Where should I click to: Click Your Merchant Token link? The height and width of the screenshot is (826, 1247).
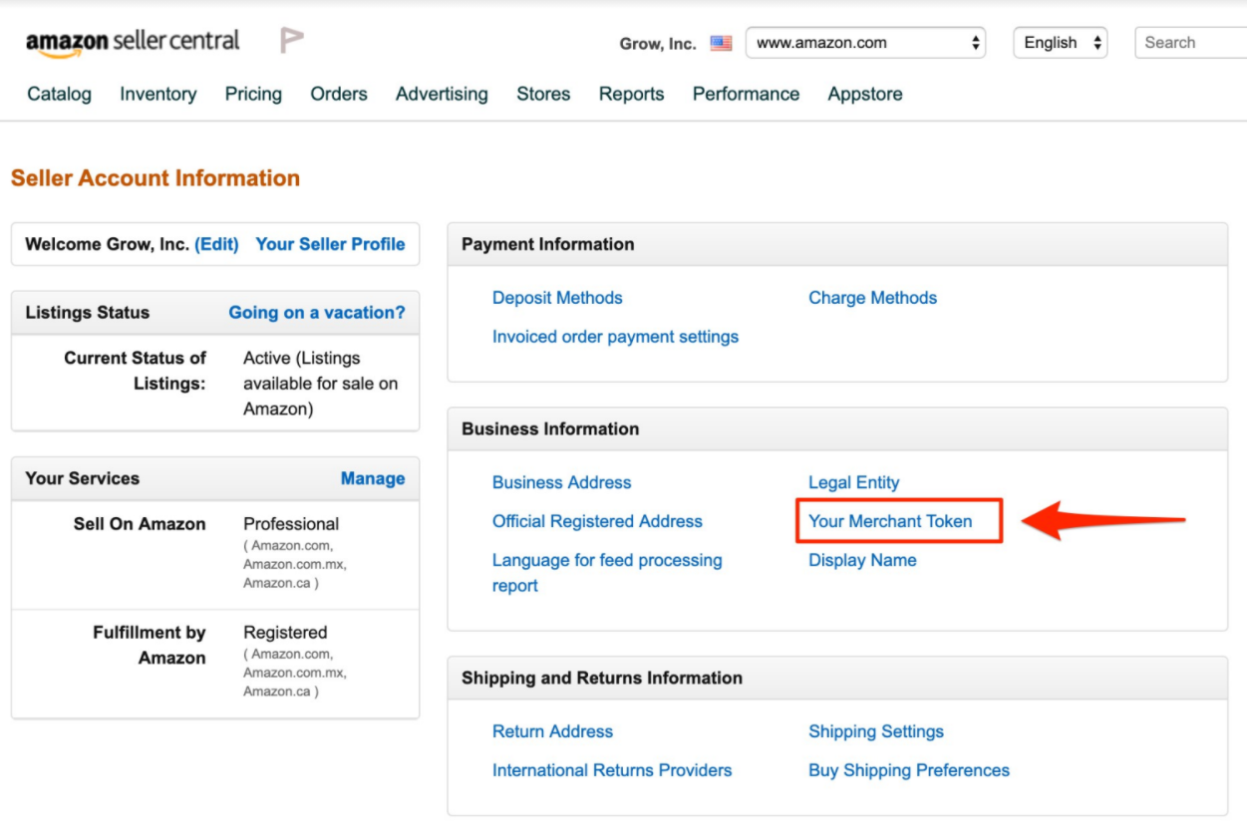pos(890,521)
